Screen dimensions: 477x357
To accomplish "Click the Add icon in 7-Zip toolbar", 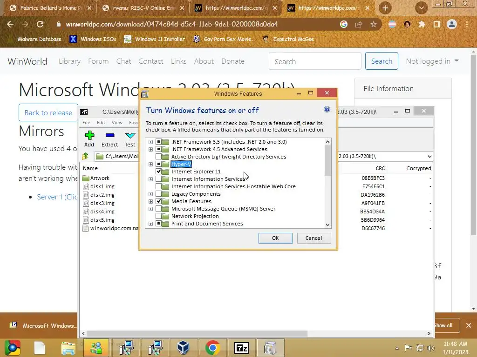I will click(x=89, y=135).
